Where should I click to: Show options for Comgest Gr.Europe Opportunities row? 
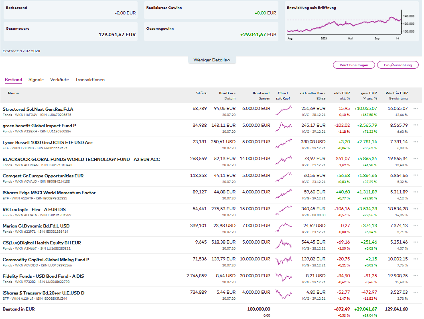point(416,175)
